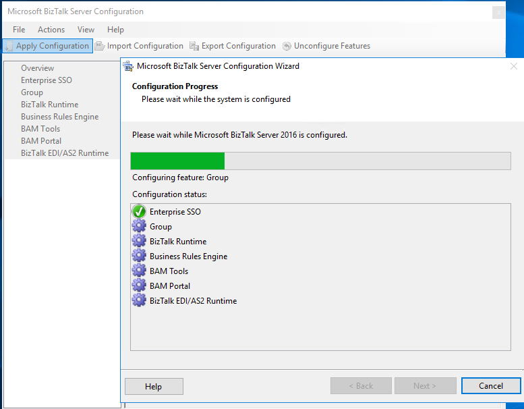Click the green configuration progress bar
This screenshot has height=409, width=524.
coord(320,161)
